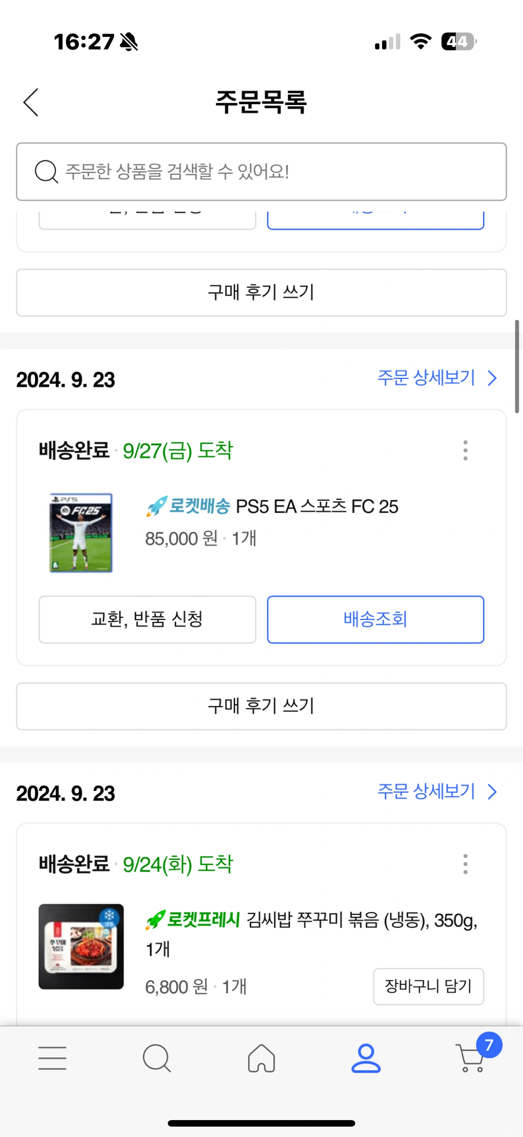Go to home via bottom bar icon
The height and width of the screenshot is (1137, 523).
261,1058
